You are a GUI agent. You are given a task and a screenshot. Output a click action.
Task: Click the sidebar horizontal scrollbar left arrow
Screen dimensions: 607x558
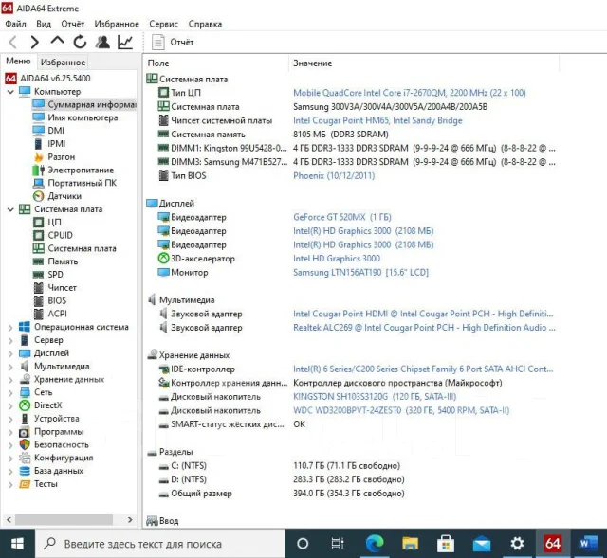coord(9,520)
